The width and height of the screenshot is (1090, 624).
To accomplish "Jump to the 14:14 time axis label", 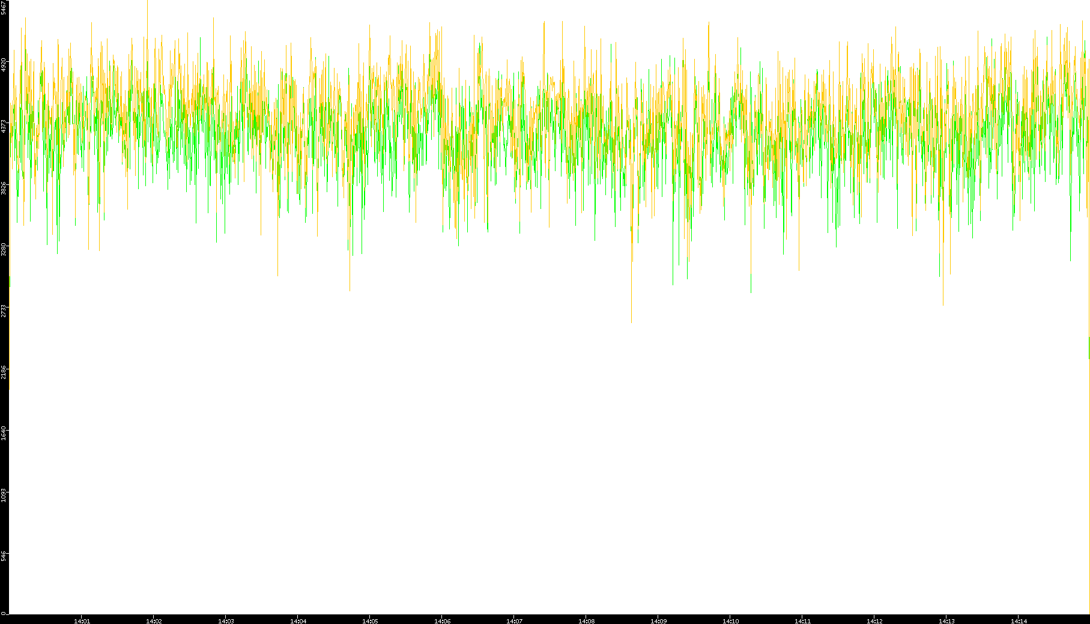I will click(1019, 621).
